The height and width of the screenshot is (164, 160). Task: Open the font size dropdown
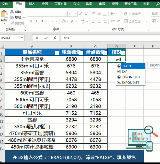pyautogui.click(x=76, y=14)
